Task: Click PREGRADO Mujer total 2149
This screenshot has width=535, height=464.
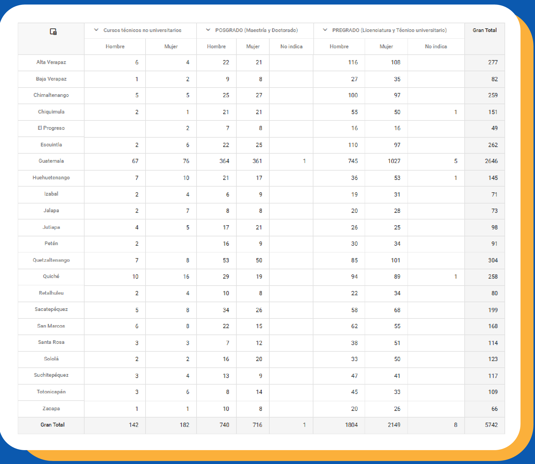Action: 394,425
